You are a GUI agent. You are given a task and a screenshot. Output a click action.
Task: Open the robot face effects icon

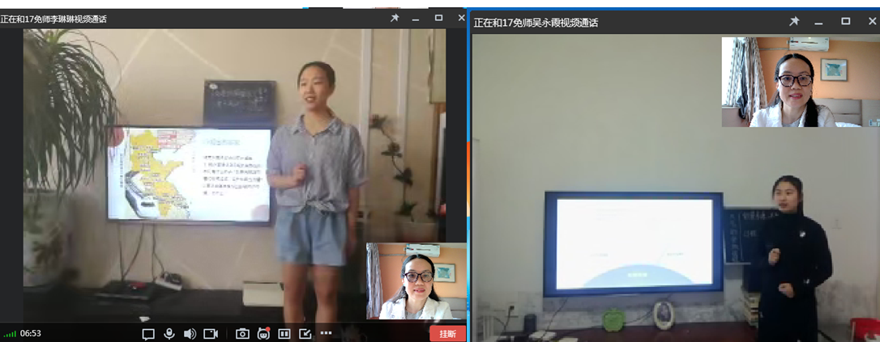pos(263,333)
